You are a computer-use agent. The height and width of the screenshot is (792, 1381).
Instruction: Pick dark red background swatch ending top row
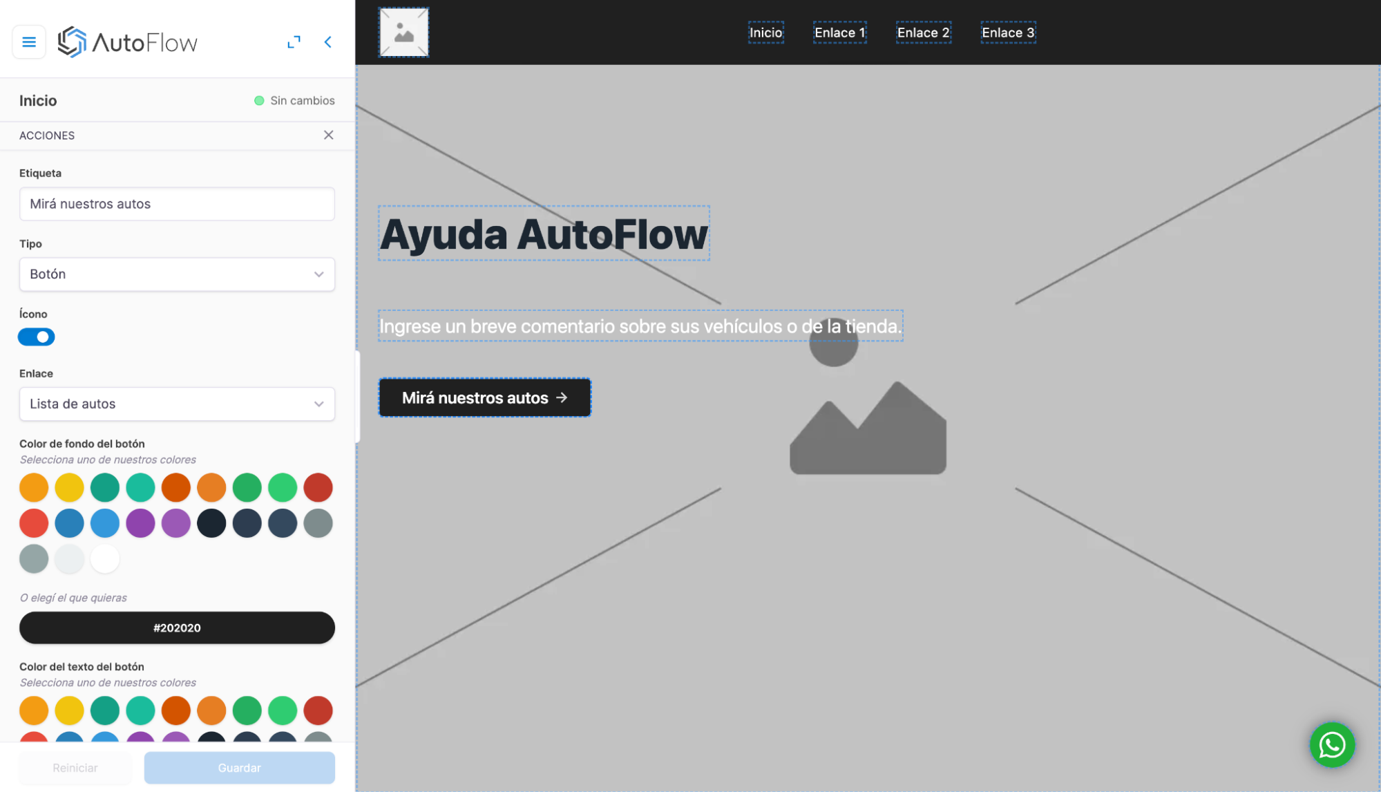[318, 487]
